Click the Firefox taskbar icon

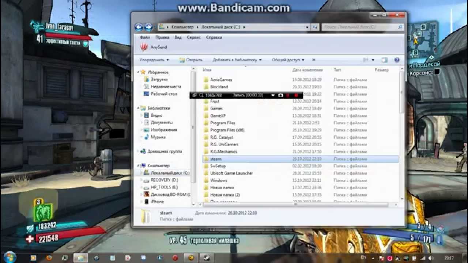pyautogui.click(x=49, y=258)
